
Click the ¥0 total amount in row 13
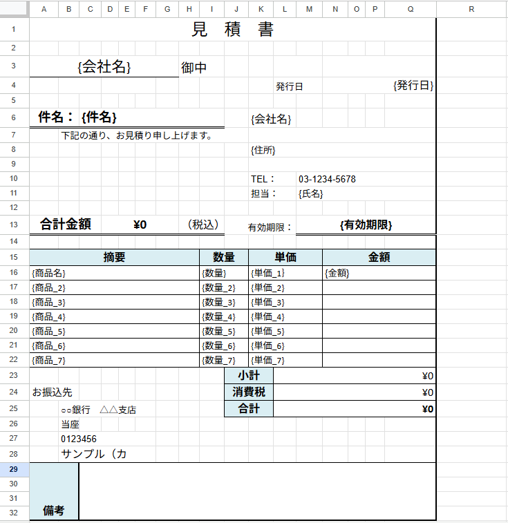(140, 224)
